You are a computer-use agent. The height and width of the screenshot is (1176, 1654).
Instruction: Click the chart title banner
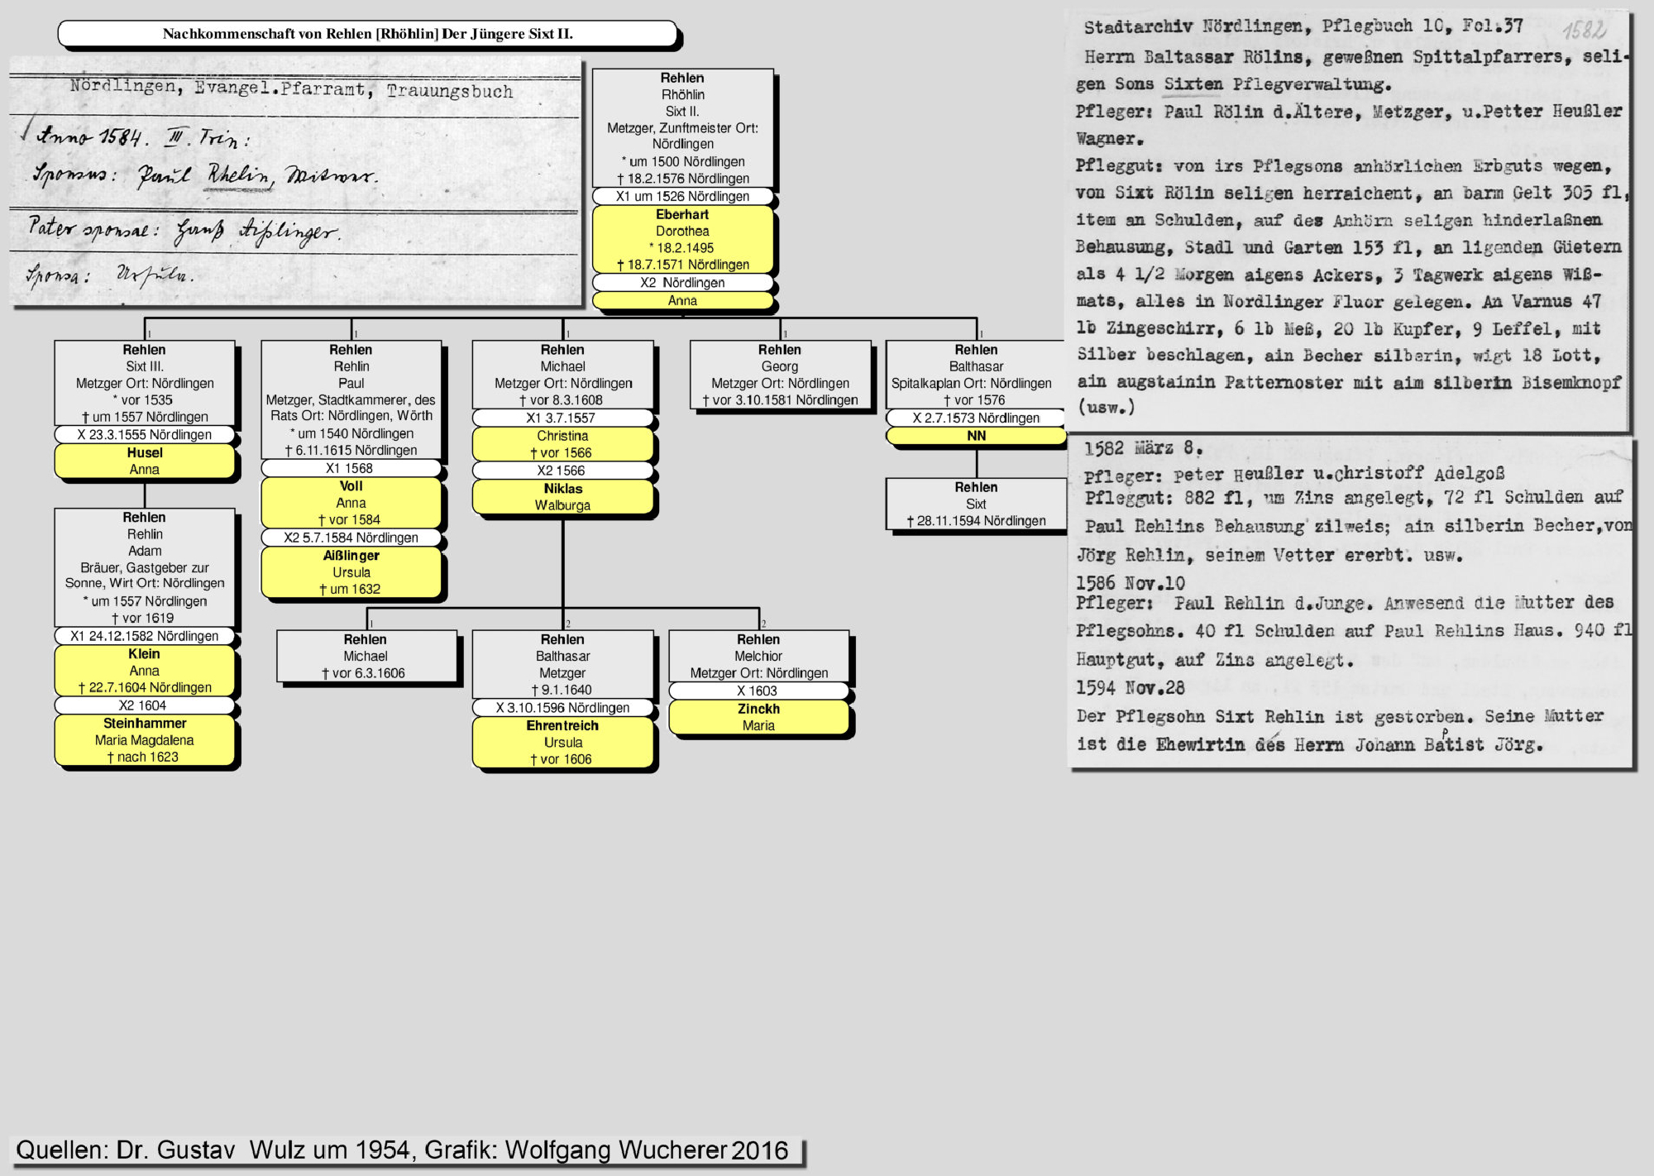[367, 34]
